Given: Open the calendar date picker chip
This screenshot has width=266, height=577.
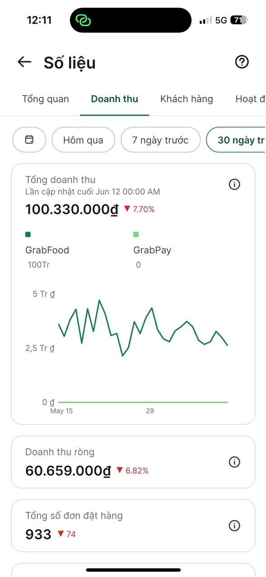Looking at the screenshot, I should pyautogui.click(x=29, y=140).
